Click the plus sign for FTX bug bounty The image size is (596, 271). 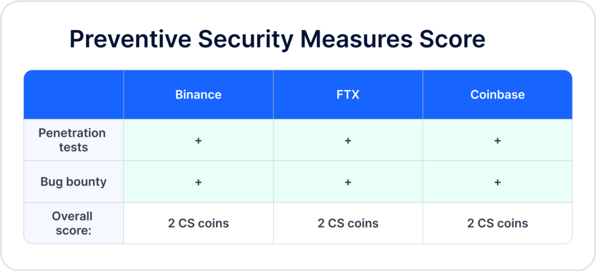(348, 182)
